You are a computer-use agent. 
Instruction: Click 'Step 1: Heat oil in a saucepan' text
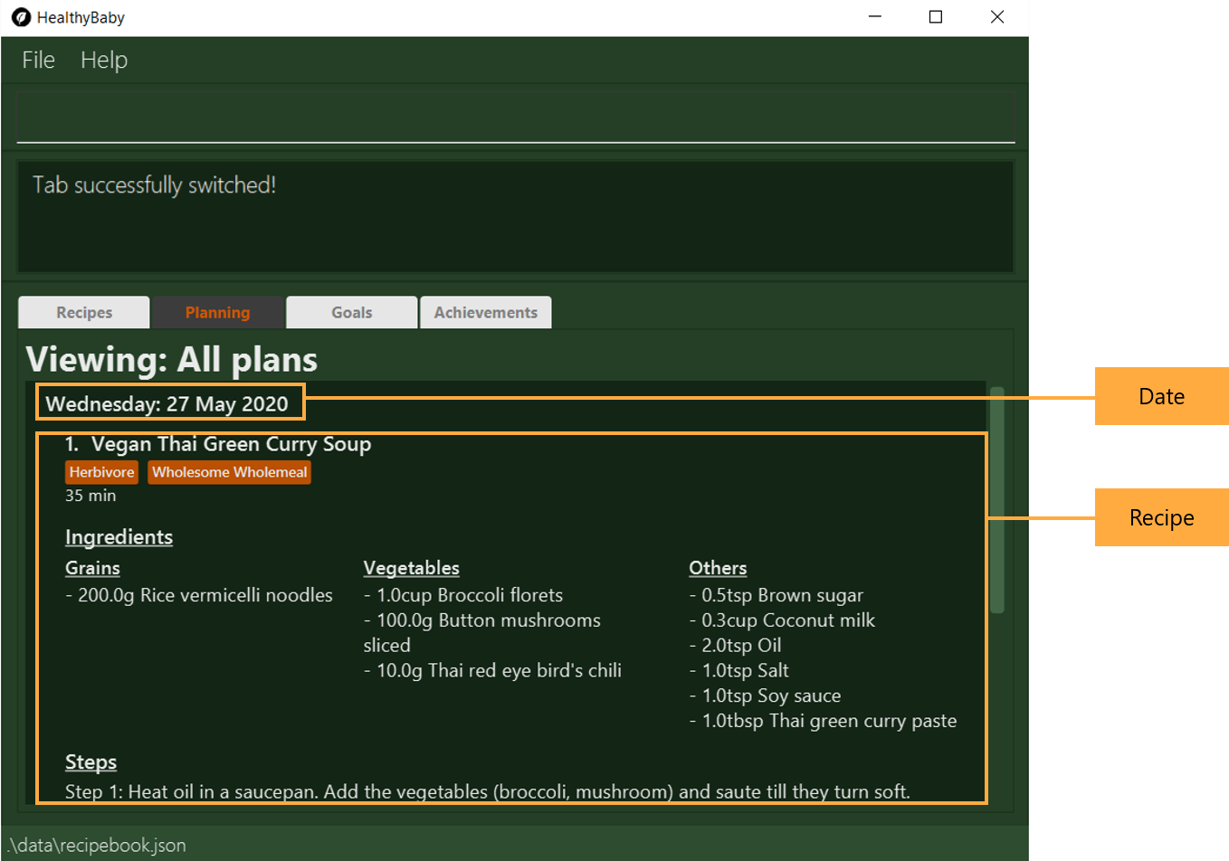488,791
